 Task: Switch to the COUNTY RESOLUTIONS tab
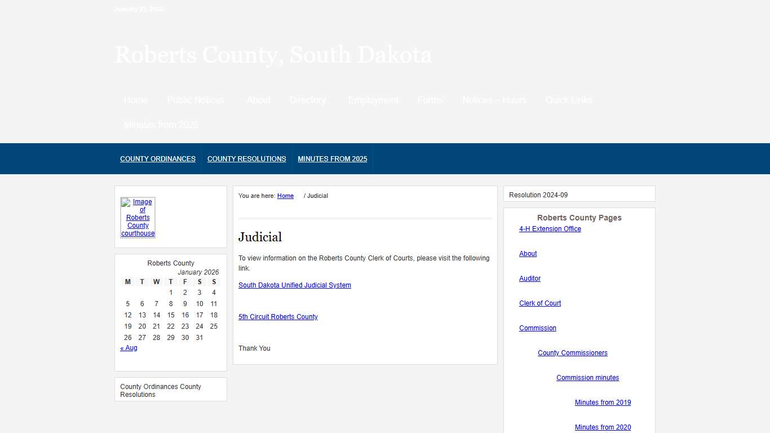246,158
